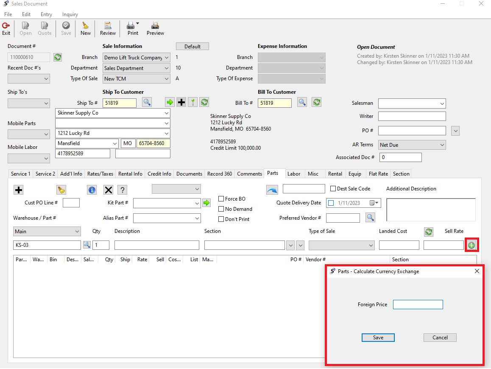Check the Dest Sale Code box
This screenshot has width=491, height=369.
333,189
